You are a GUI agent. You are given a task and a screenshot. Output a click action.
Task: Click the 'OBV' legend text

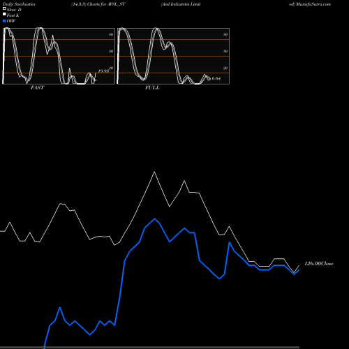[11, 21]
